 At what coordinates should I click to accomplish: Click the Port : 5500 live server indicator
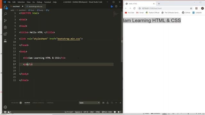[x=107, y=112]
